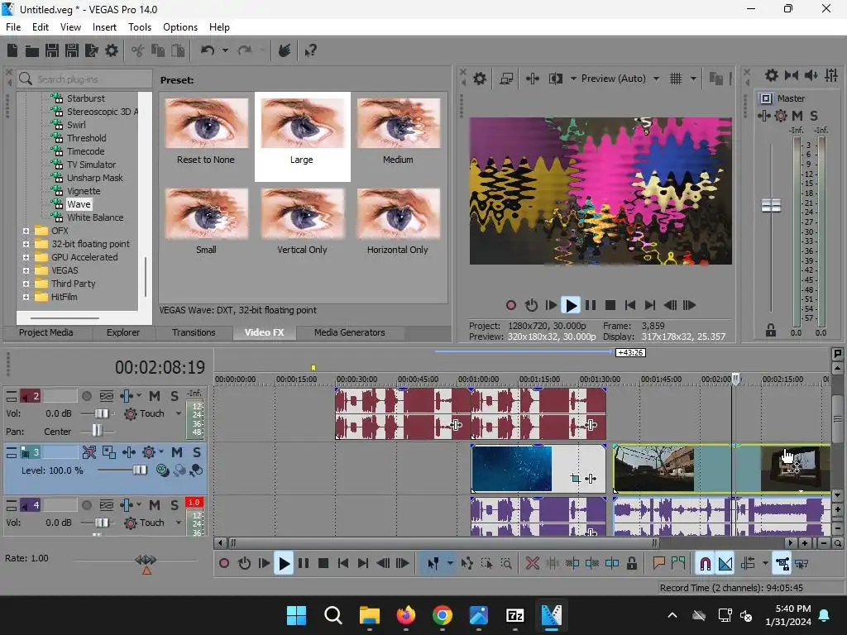Screen dimensions: 847x635
Task: Mute the Master bus
Action: point(797,116)
